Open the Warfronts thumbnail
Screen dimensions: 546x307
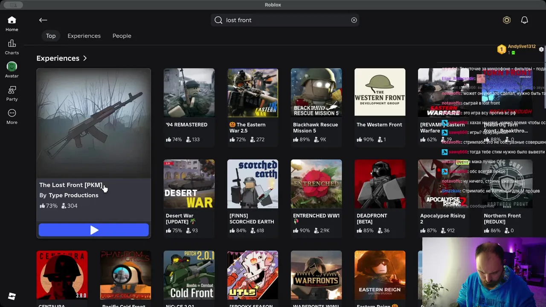pos(316,275)
